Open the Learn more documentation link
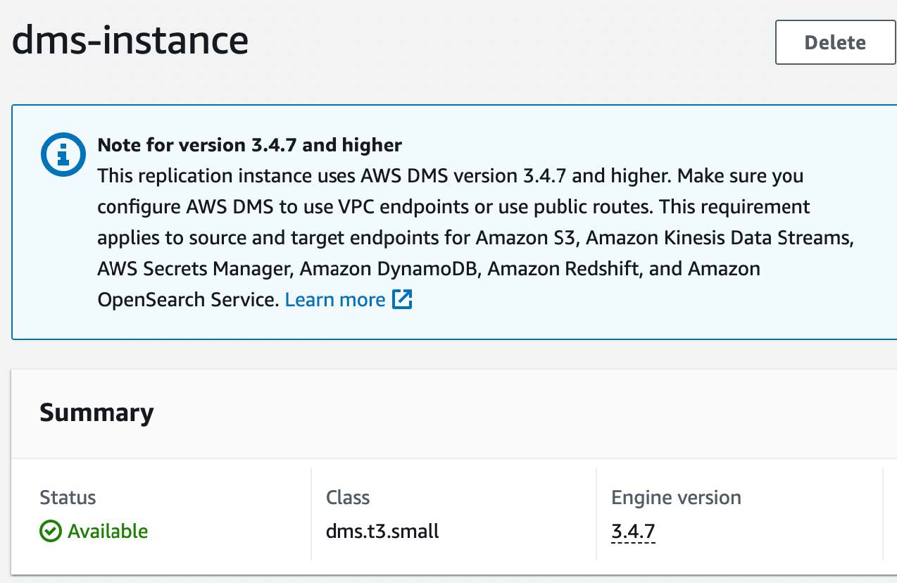 pyautogui.click(x=335, y=299)
